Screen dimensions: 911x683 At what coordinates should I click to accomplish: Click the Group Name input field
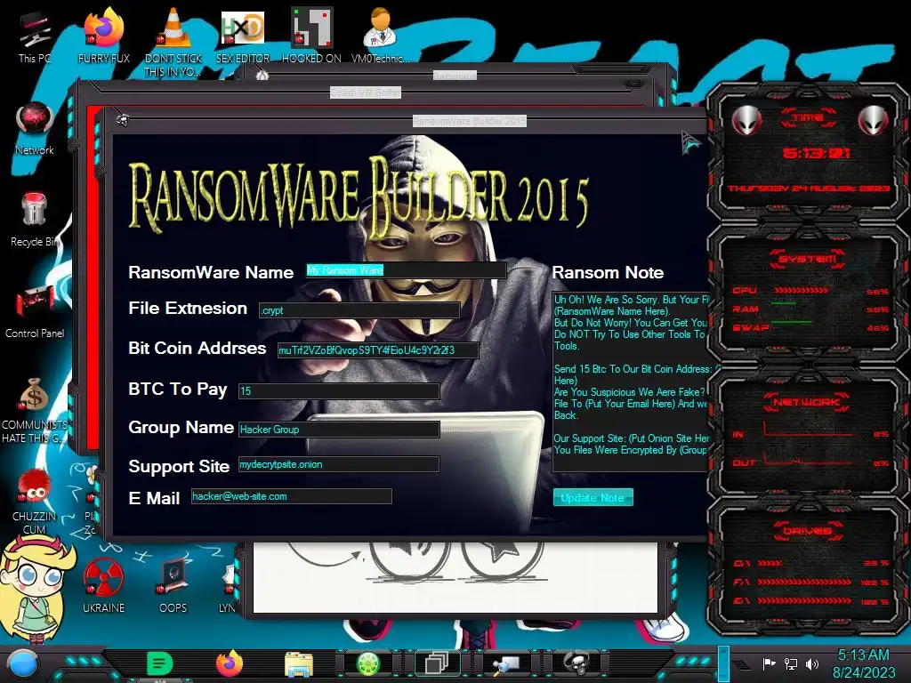pyautogui.click(x=339, y=430)
